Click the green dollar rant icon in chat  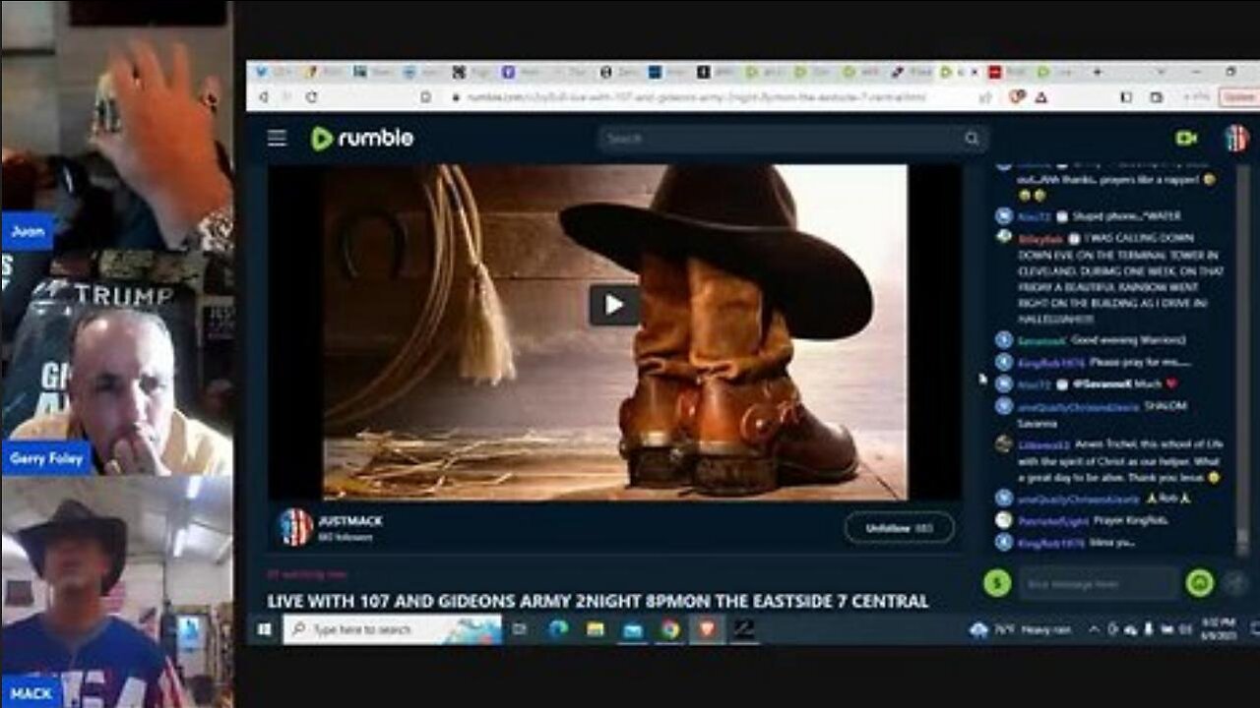pyautogui.click(x=997, y=583)
